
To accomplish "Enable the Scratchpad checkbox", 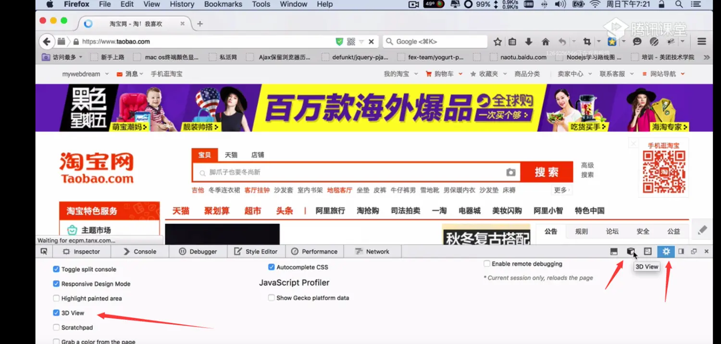I will pyautogui.click(x=56, y=327).
